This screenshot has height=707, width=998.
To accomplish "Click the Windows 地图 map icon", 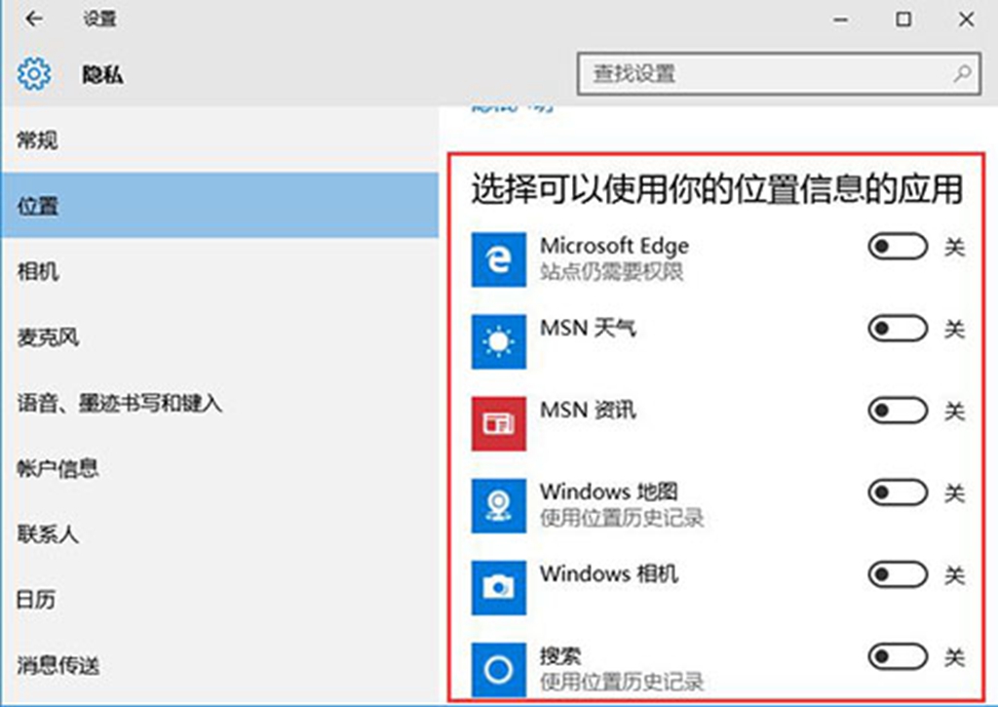I will pyautogui.click(x=498, y=506).
